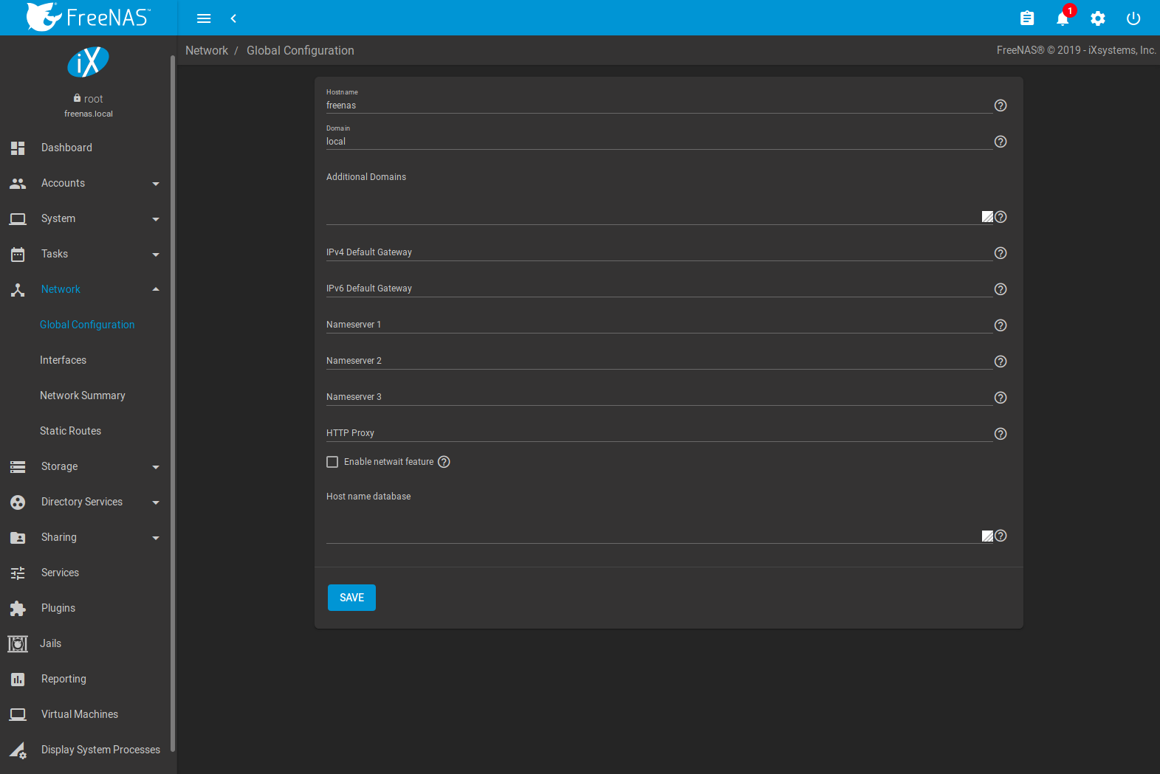This screenshot has height=774, width=1160.
Task: Click the Hostname input field
Action: tap(659, 106)
